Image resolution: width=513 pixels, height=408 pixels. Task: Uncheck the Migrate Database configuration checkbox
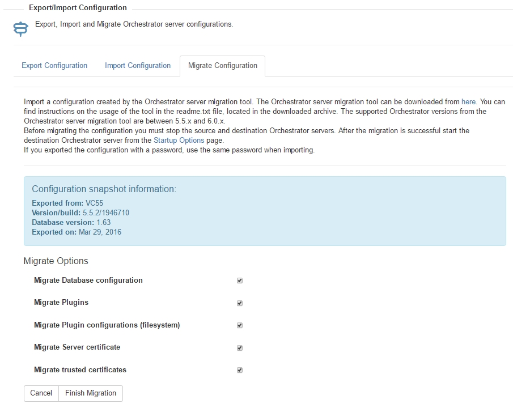pos(239,280)
